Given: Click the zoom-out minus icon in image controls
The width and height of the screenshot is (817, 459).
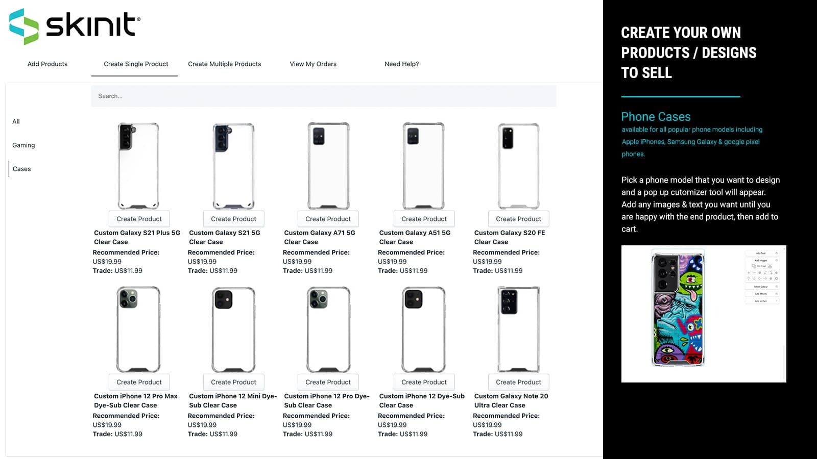Looking at the screenshot, I should coord(754,273).
